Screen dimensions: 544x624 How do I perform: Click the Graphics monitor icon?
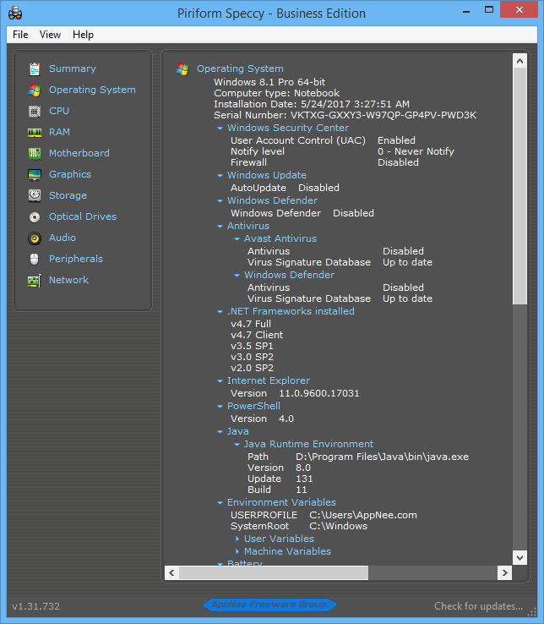click(x=35, y=174)
